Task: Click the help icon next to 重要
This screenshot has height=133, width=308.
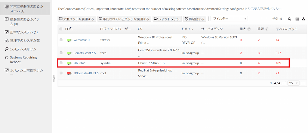Action: click(266, 29)
